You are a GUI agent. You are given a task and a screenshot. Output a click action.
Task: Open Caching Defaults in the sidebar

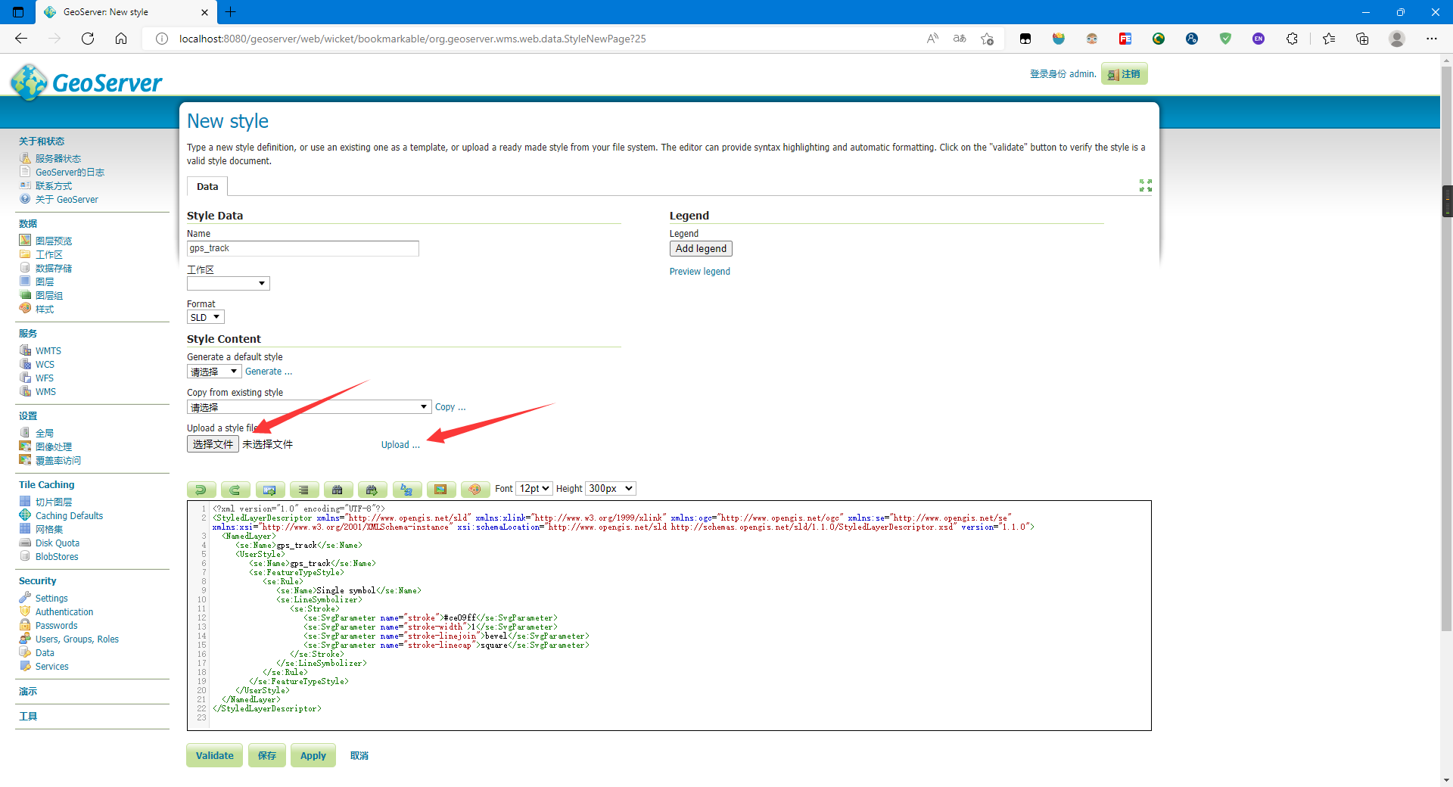(69, 516)
